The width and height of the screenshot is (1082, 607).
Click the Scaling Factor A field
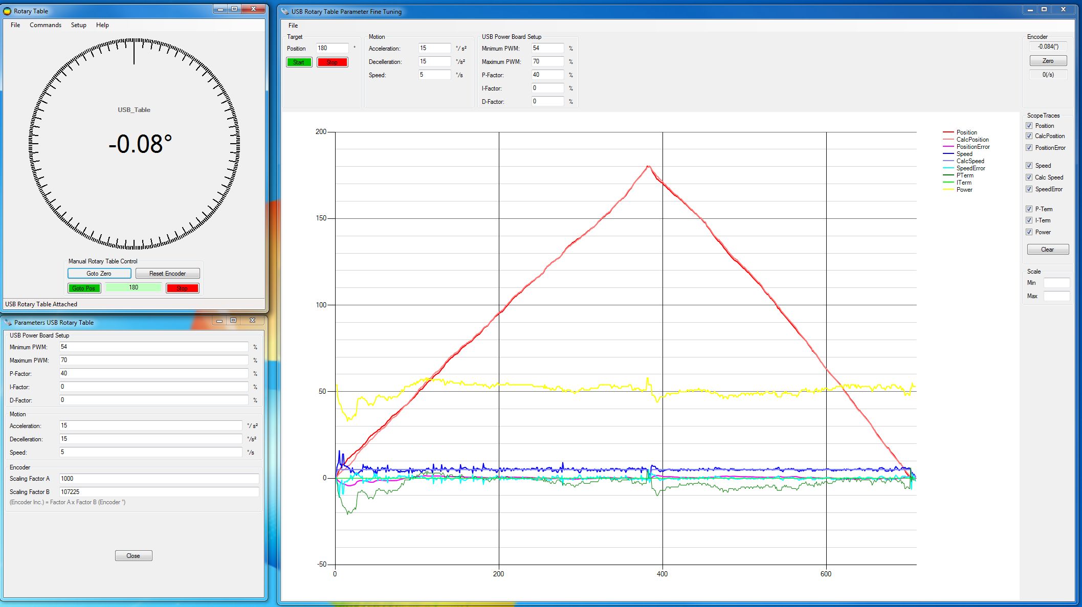(x=159, y=479)
